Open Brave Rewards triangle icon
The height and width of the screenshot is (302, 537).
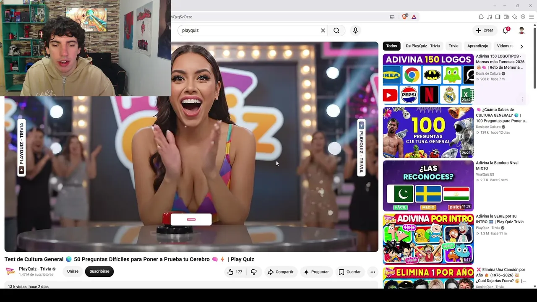414,17
